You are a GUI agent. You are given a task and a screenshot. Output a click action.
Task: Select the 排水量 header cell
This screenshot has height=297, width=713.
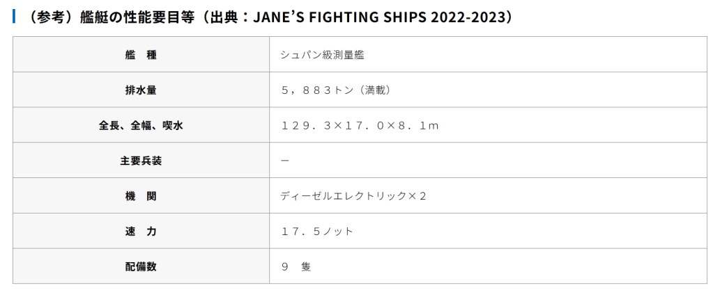tap(141, 90)
